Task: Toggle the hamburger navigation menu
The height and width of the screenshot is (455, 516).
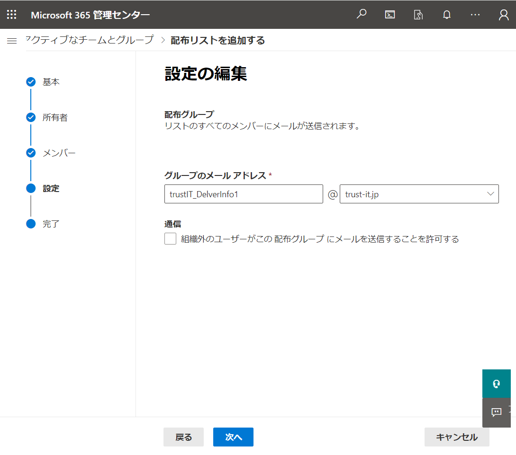Action: pyautogui.click(x=12, y=41)
